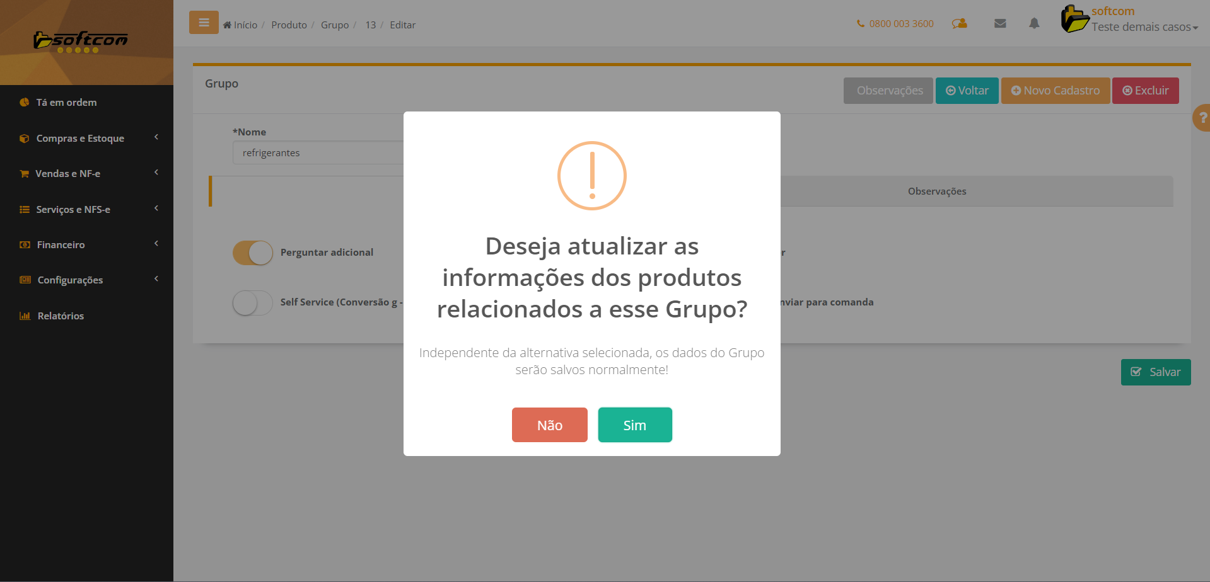Image resolution: width=1210 pixels, height=582 pixels.
Task: Enable the Self Service toggle
Action: coord(253,303)
